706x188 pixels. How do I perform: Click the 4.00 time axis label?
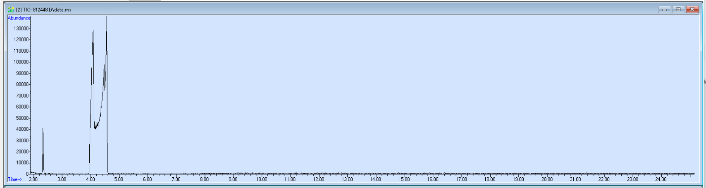tap(91, 179)
